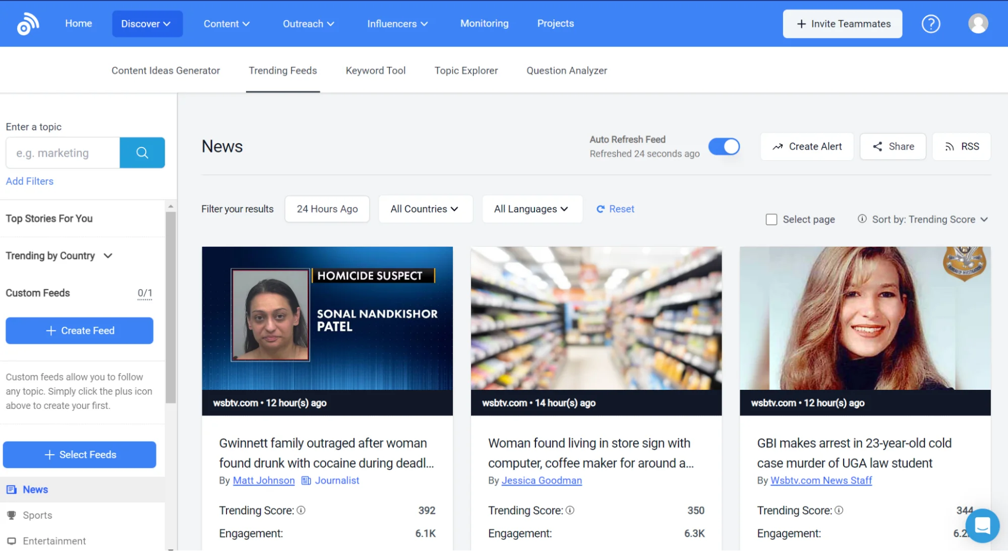Expand Trending by Country section

click(59, 256)
